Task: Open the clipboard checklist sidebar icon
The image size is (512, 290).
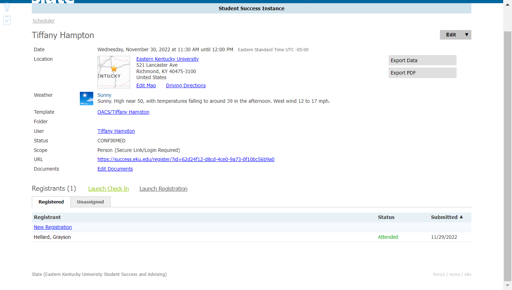Action: 7,20
